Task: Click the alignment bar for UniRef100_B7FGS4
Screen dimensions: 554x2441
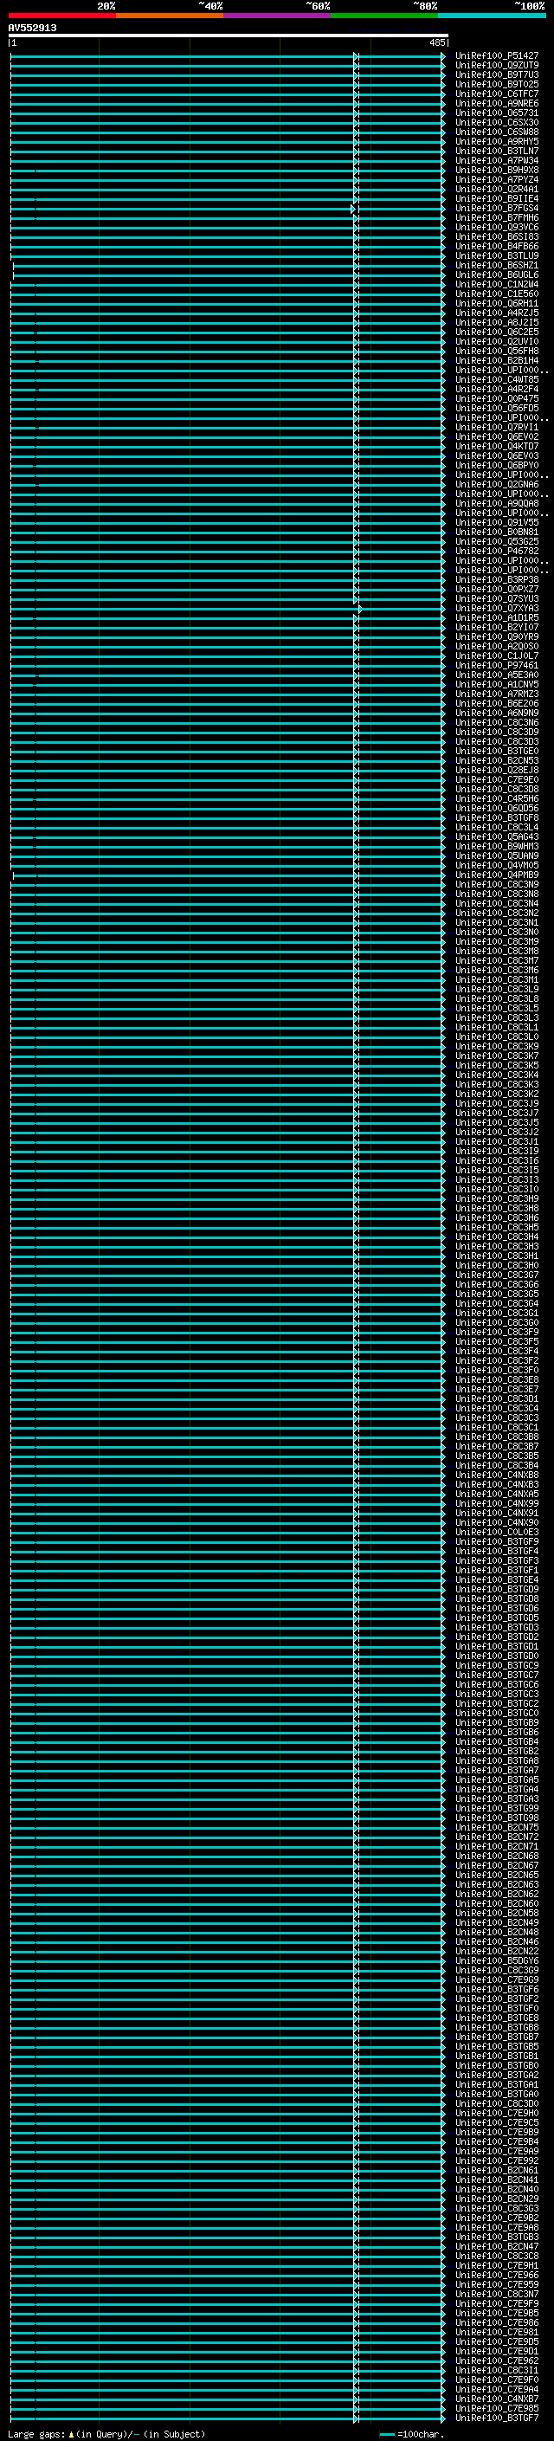Action: (x=228, y=209)
